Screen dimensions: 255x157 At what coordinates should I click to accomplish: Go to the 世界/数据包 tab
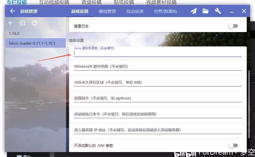click(165, 11)
